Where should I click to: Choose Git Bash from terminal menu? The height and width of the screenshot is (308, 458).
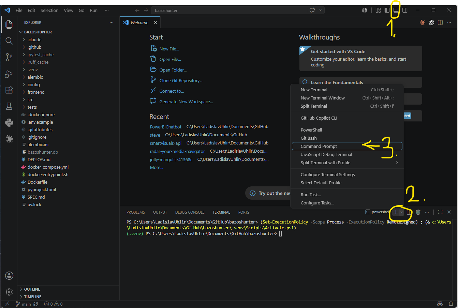(x=347, y=138)
